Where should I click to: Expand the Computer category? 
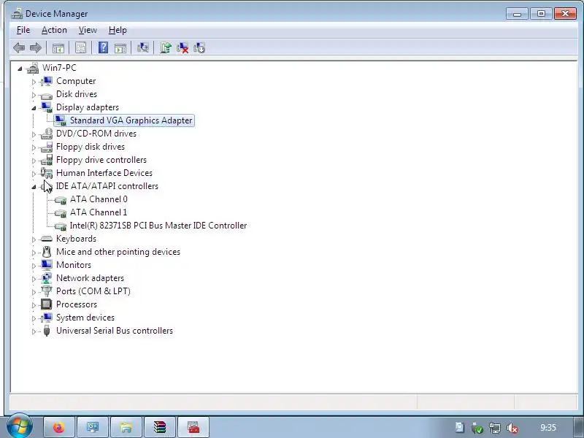pos(34,82)
